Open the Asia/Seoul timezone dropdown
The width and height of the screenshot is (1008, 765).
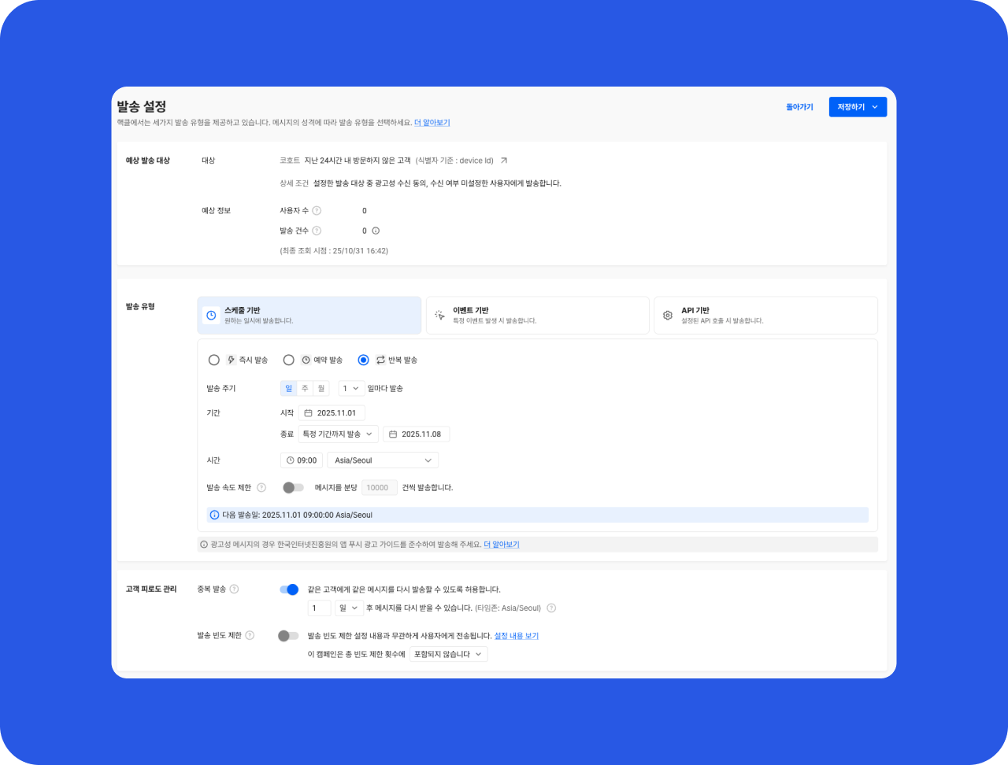(383, 460)
